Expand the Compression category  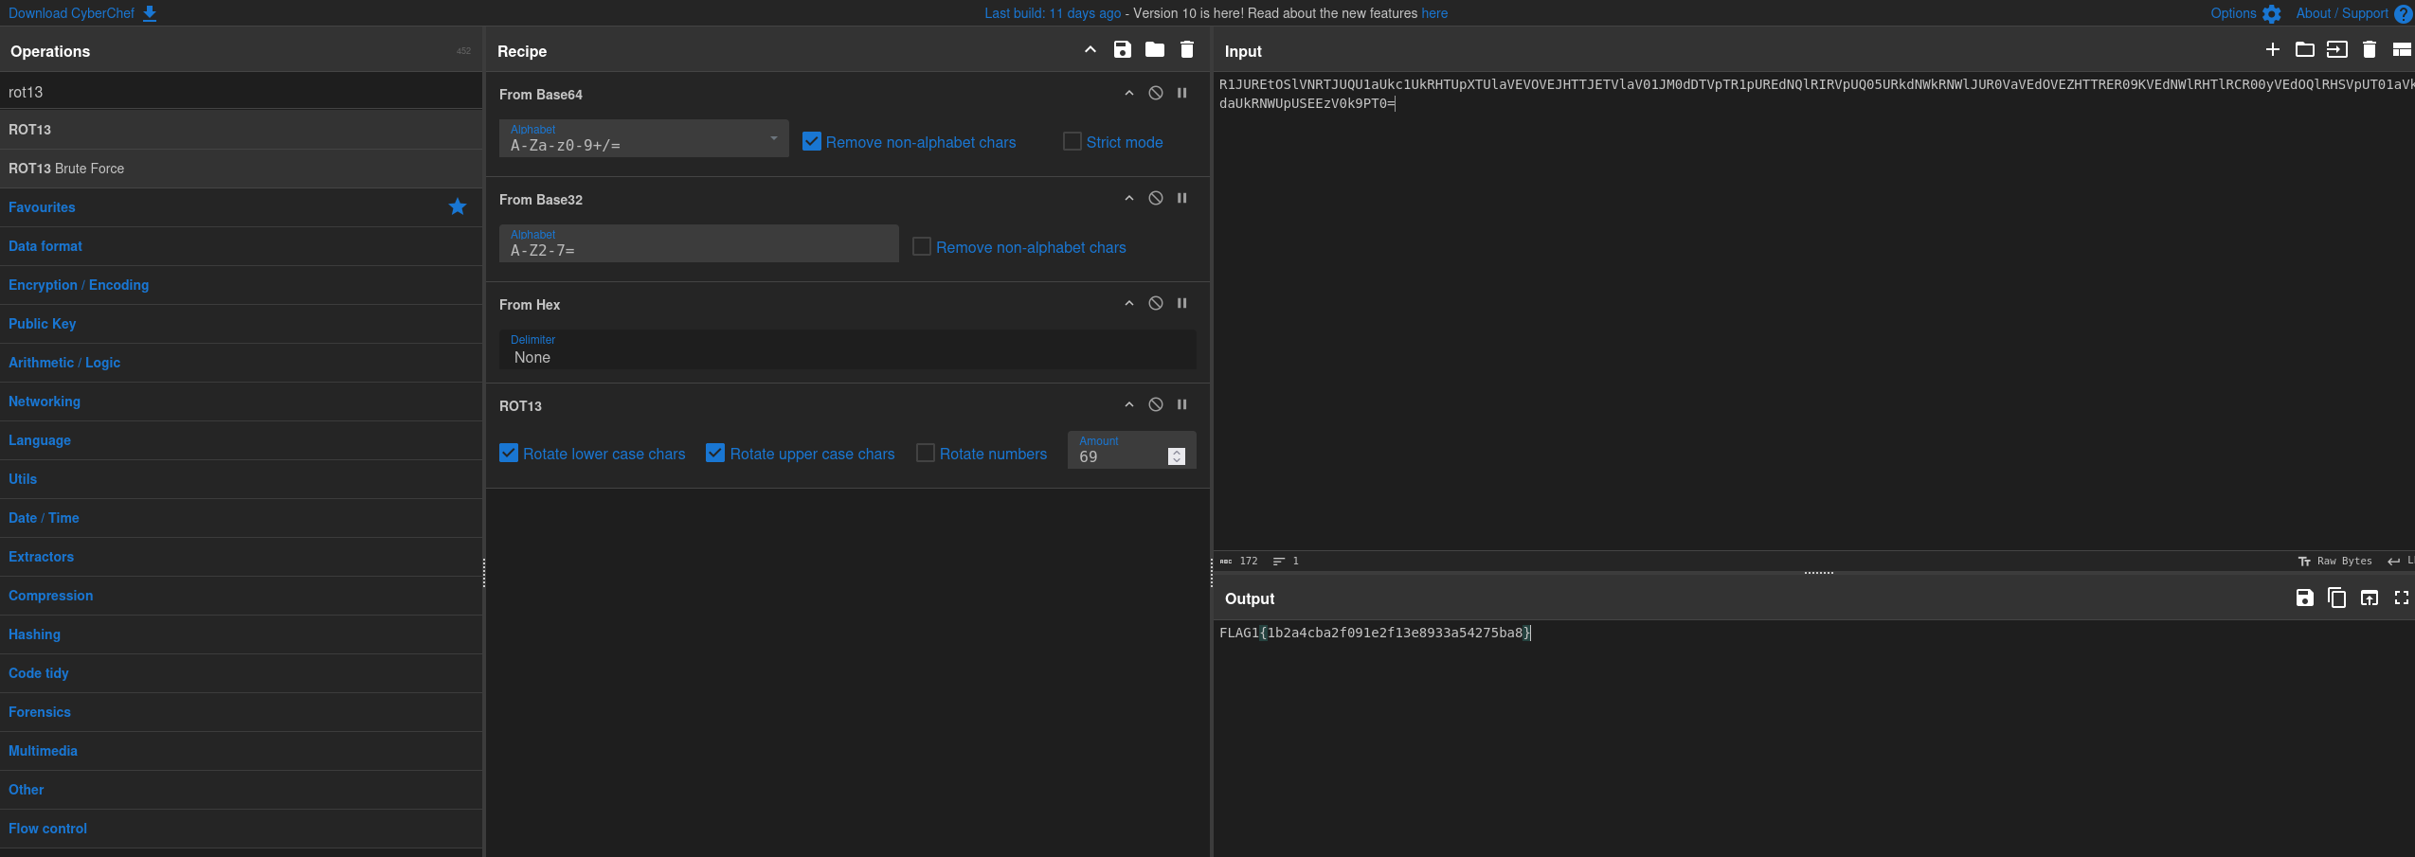tap(241, 596)
